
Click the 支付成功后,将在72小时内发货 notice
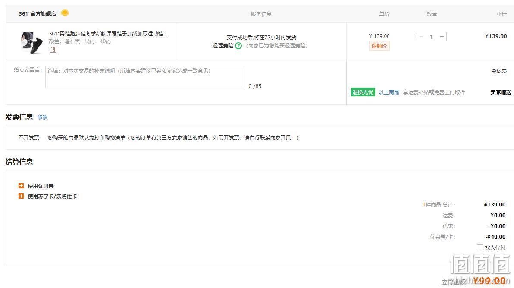(x=261, y=38)
